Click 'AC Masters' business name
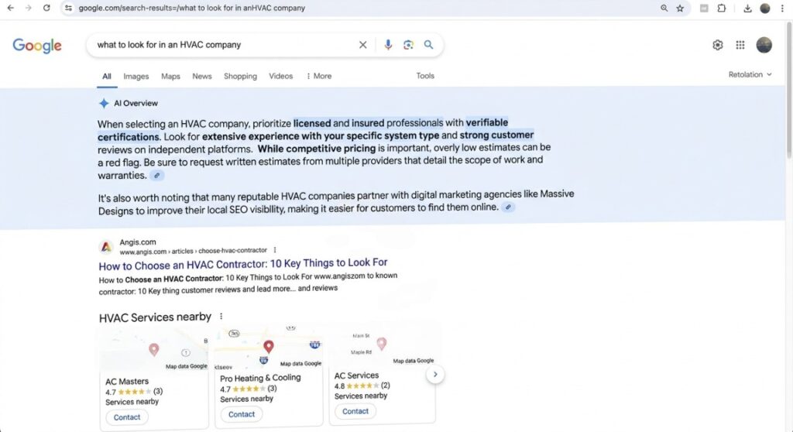Viewport: 793px width, 432px height. point(127,382)
